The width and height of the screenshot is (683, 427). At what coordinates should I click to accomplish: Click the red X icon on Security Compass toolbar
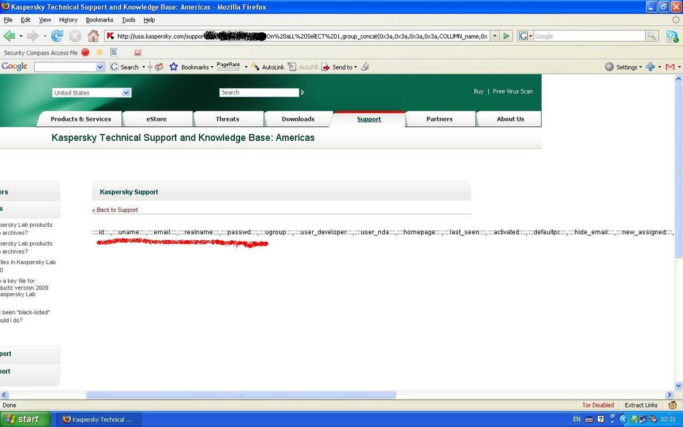[x=137, y=52]
